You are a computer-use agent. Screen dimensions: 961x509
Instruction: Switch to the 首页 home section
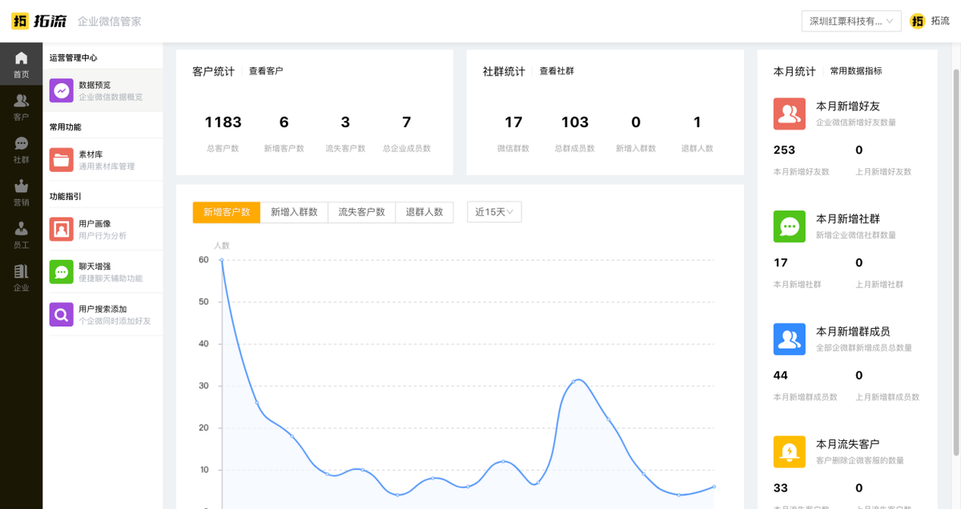(21, 63)
